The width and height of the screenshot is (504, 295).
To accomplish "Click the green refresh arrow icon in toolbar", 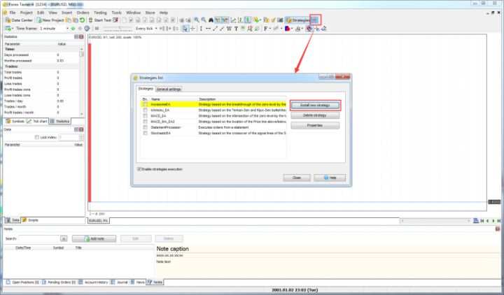I will pos(83,20).
